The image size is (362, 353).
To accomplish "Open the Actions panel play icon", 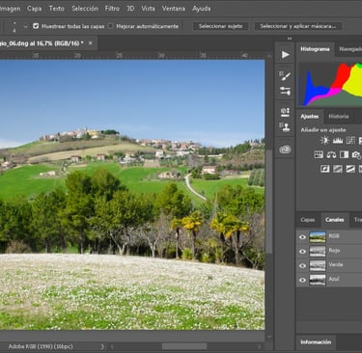I will pyautogui.click(x=285, y=55).
